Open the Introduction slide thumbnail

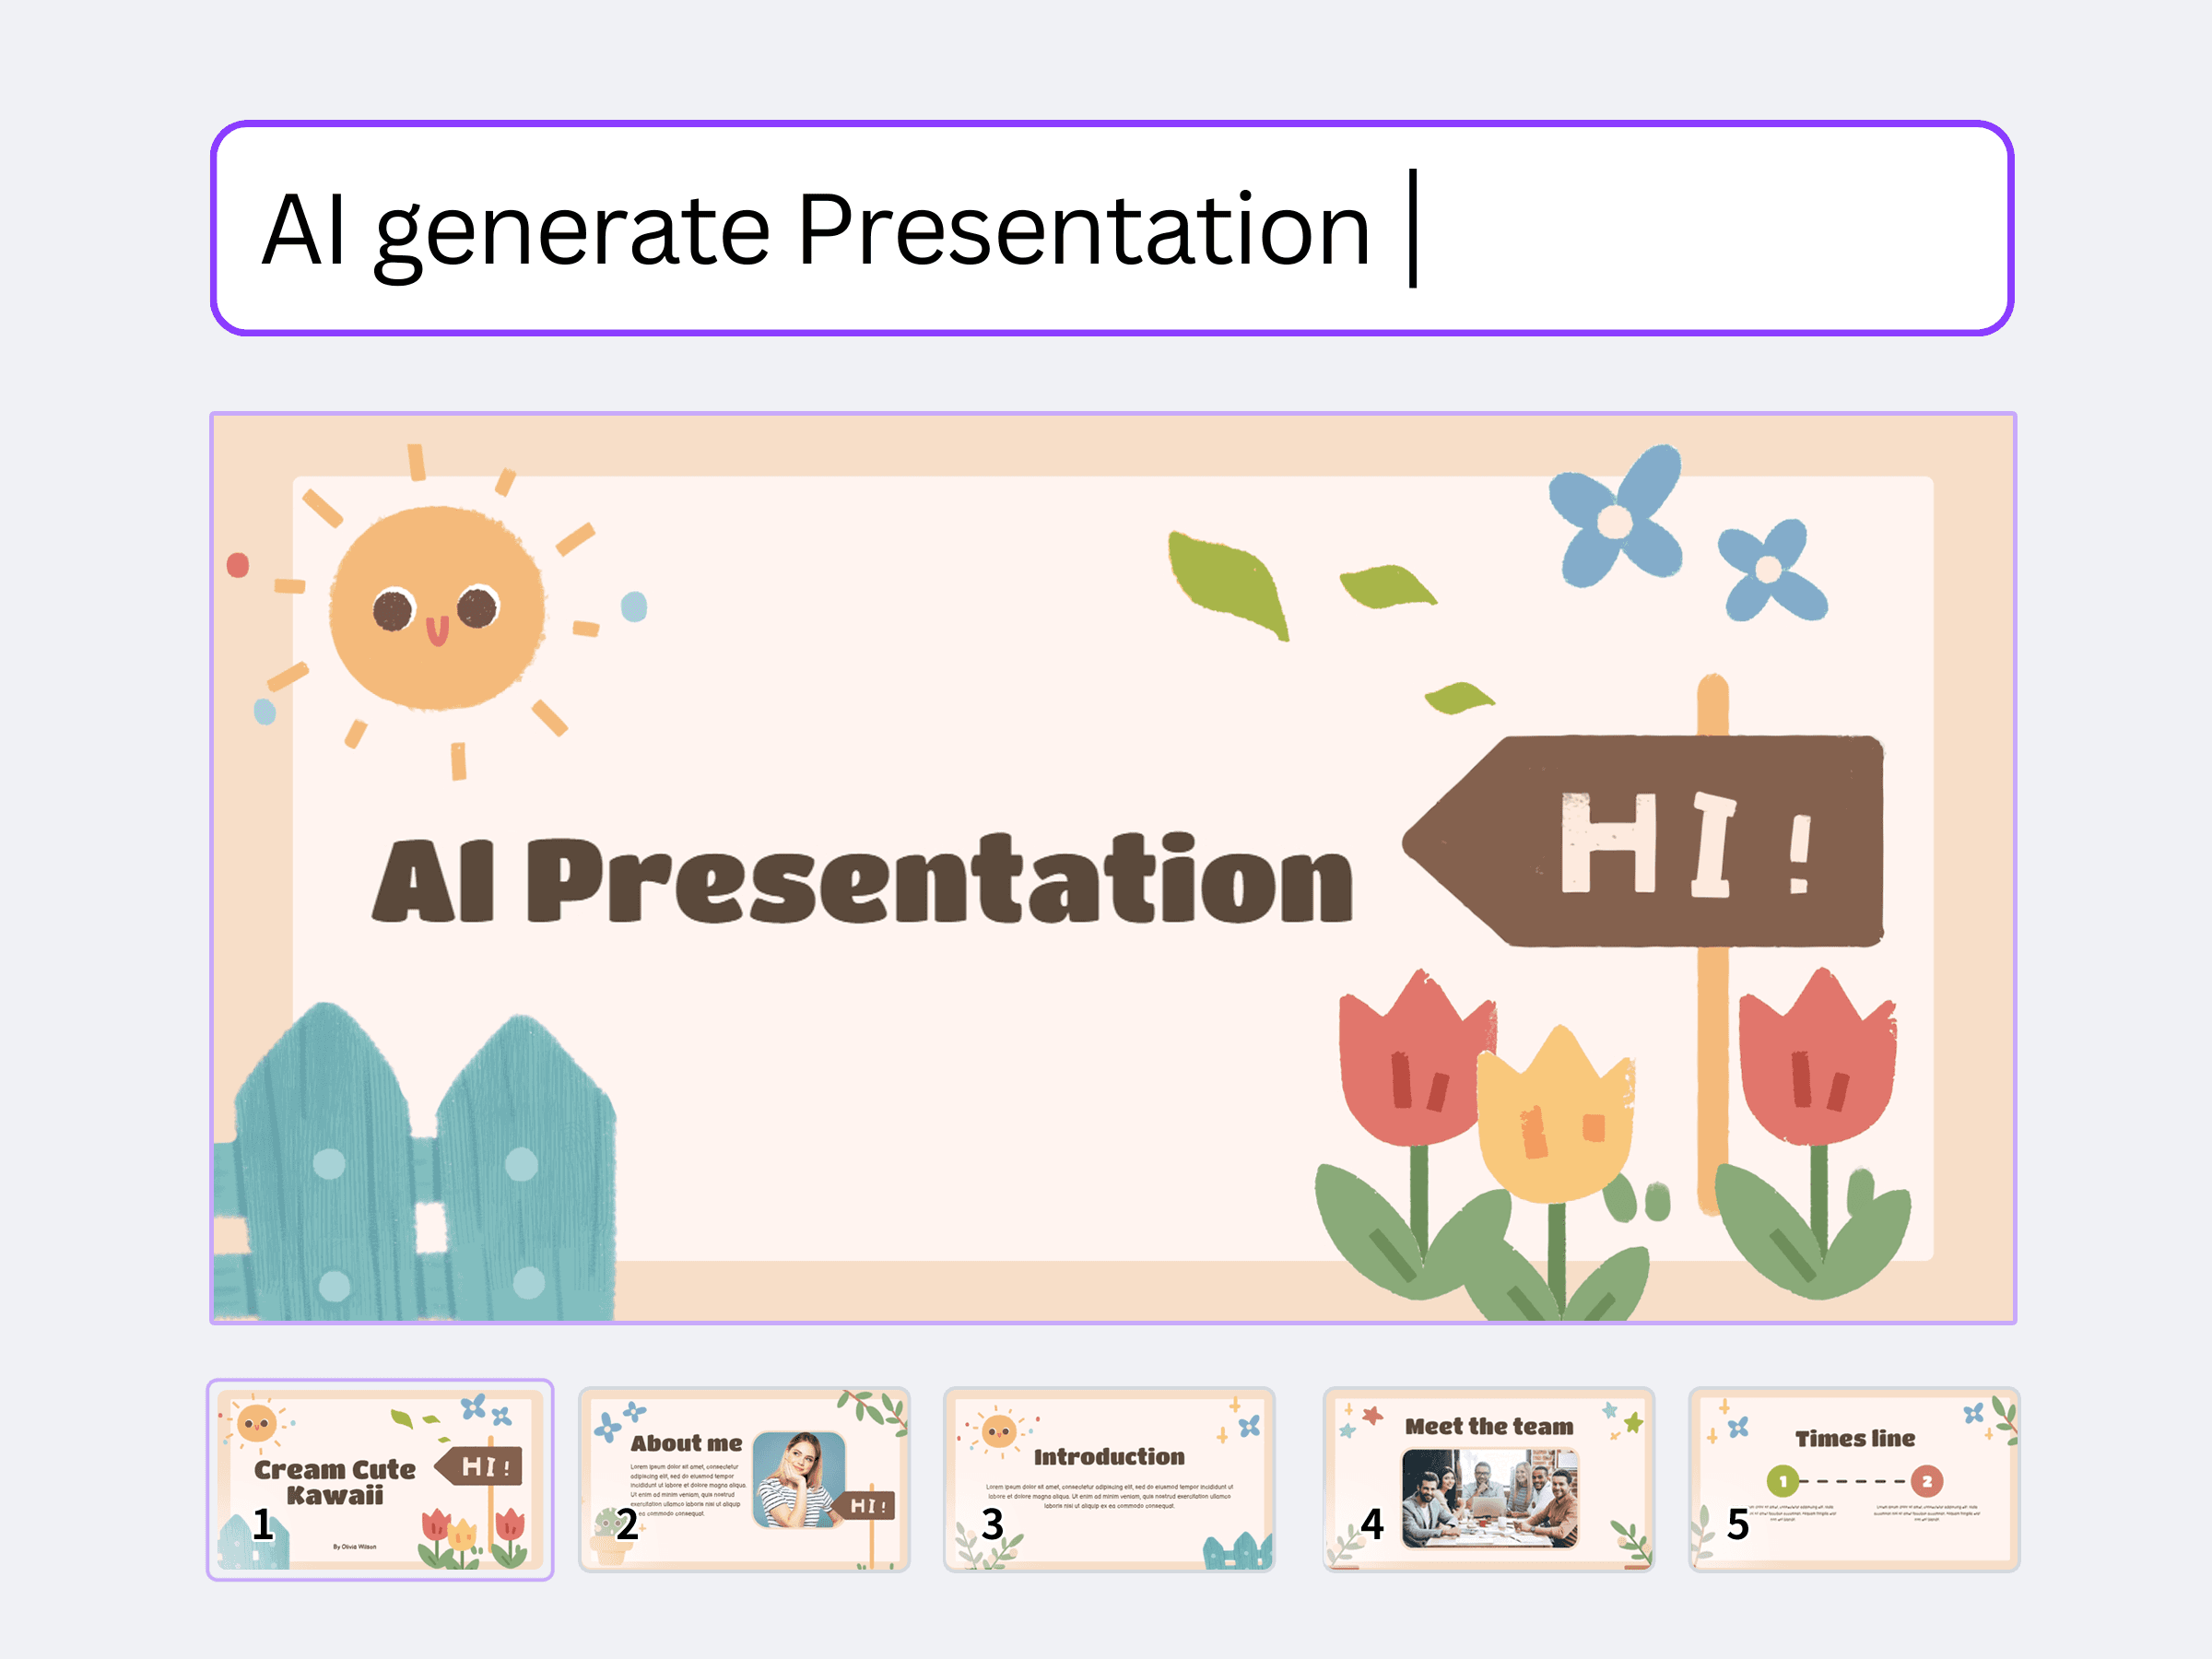click(1109, 1479)
